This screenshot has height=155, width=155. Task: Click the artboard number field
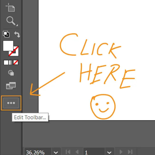pyautogui.click(x=94, y=152)
